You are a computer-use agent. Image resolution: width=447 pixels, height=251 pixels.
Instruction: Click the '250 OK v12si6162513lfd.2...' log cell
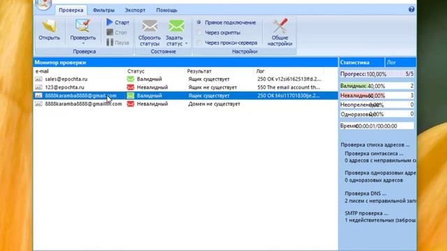[289, 79]
